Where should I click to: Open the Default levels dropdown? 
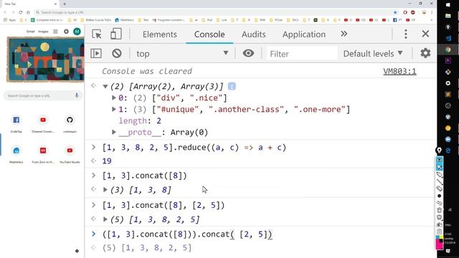pyautogui.click(x=373, y=54)
